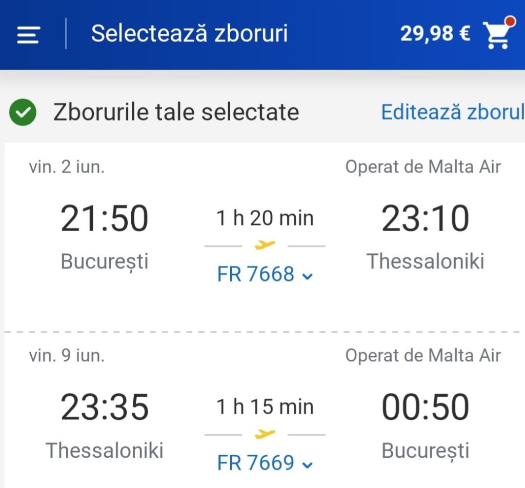The width and height of the screenshot is (525, 488).
Task: Tap the 29,98 € total price
Action: (435, 34)
